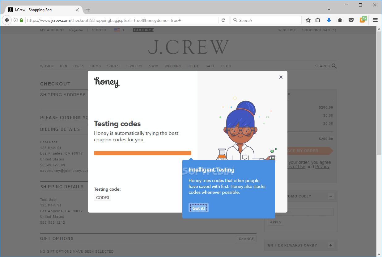Screen dimensions: 382x257
Task: Open a new tab with the plus icon
Action: pyautogui.click(x=88, y=10)
